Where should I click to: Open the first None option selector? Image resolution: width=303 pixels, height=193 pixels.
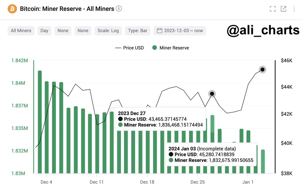(x=63, y=31)
